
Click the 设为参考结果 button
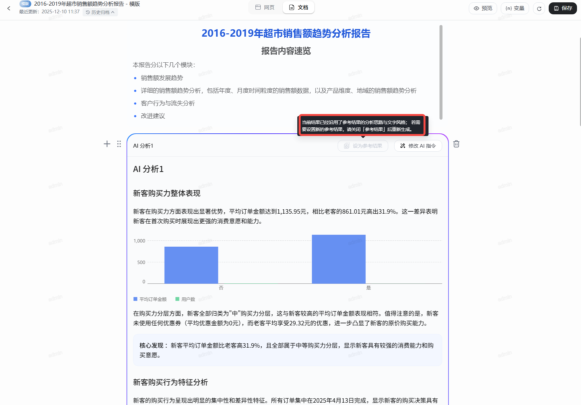pos(363,146)
